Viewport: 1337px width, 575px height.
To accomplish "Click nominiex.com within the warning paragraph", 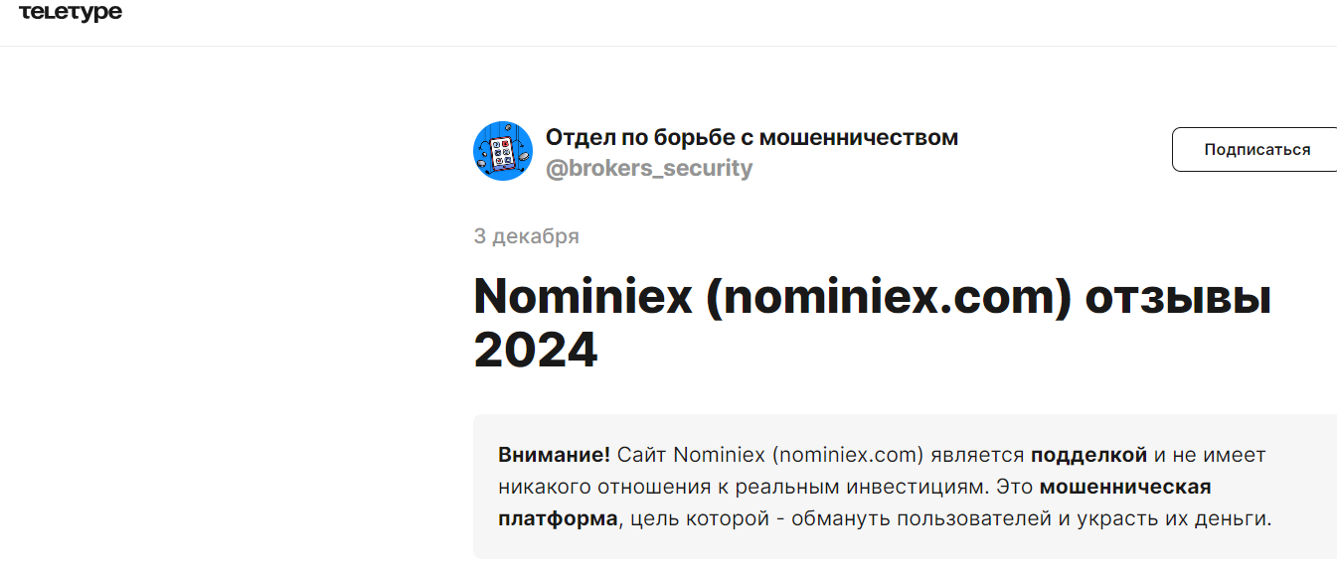I will [848, 454].
